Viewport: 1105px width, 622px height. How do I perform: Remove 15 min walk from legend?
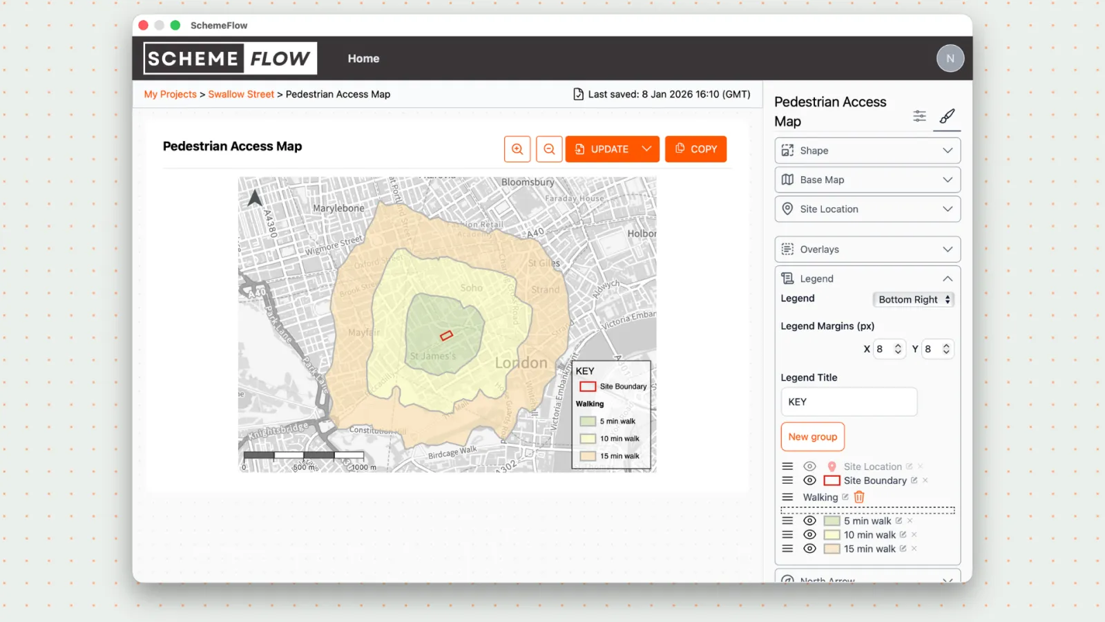[x=914, y=548]
